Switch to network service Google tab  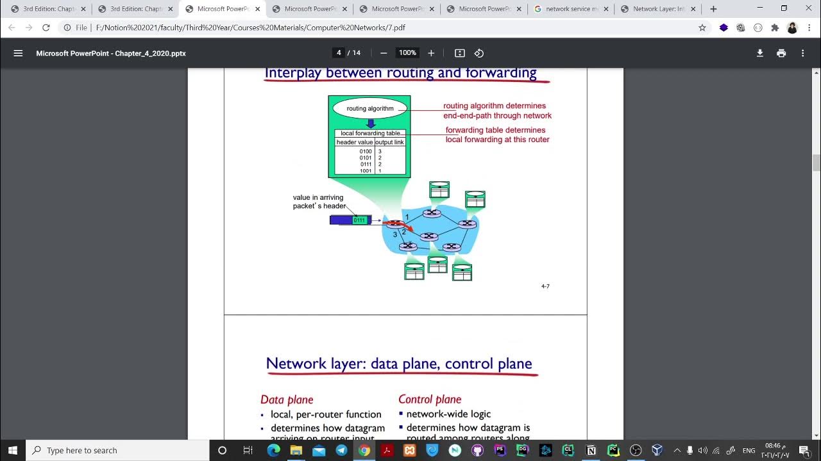(571, 9)
